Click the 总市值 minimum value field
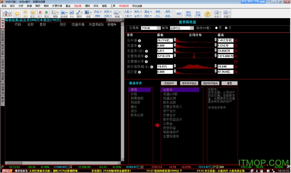 165,40
